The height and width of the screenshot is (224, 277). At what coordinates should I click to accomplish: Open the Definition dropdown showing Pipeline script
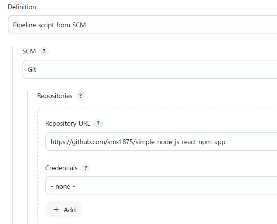[142, 25]
